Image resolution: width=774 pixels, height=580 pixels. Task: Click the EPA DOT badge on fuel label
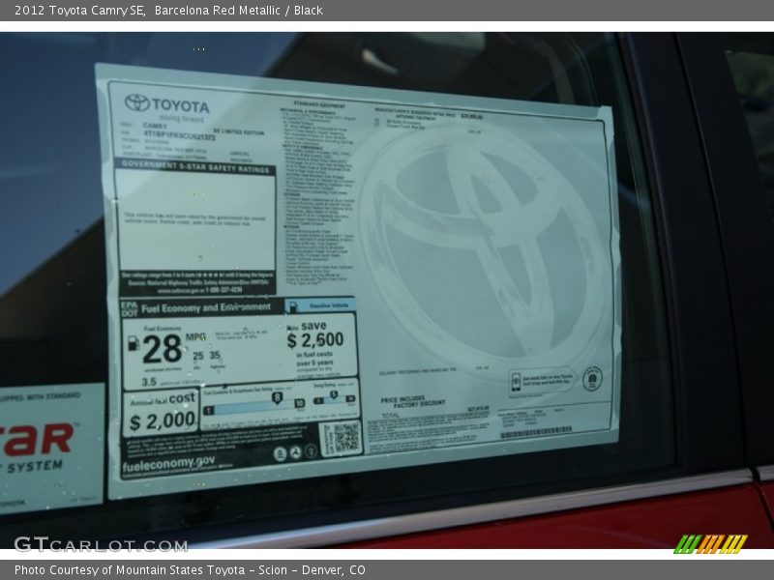coord(129,308)
